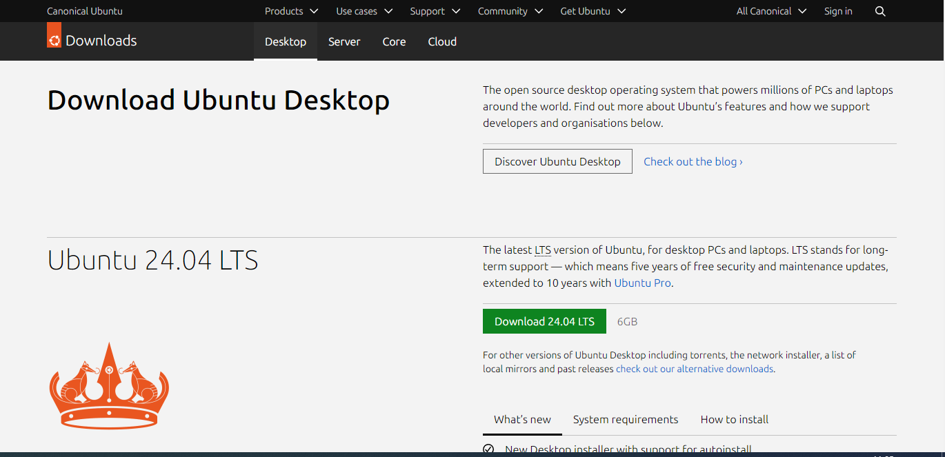Switch to the System requirements tab
The height and width of the screenshot is (457, 945).
pos(626,419)
